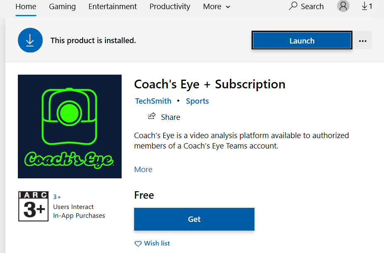The width and height of the screenshot is (384, 253).
Task: Open the IARC 3+ rating badge
Action: [33, 206]
